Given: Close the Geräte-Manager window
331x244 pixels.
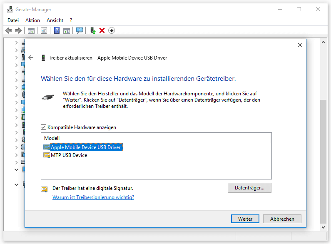Looking at the screenshot, I should click(x=318, y=10).
